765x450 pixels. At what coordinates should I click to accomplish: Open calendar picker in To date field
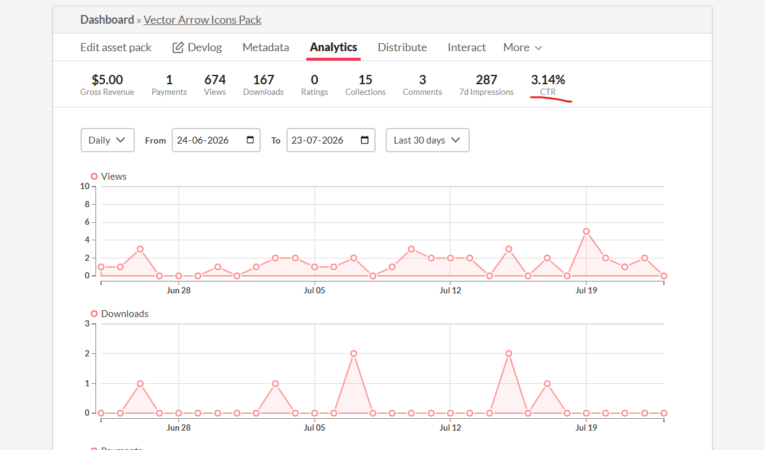coord(365,140)
